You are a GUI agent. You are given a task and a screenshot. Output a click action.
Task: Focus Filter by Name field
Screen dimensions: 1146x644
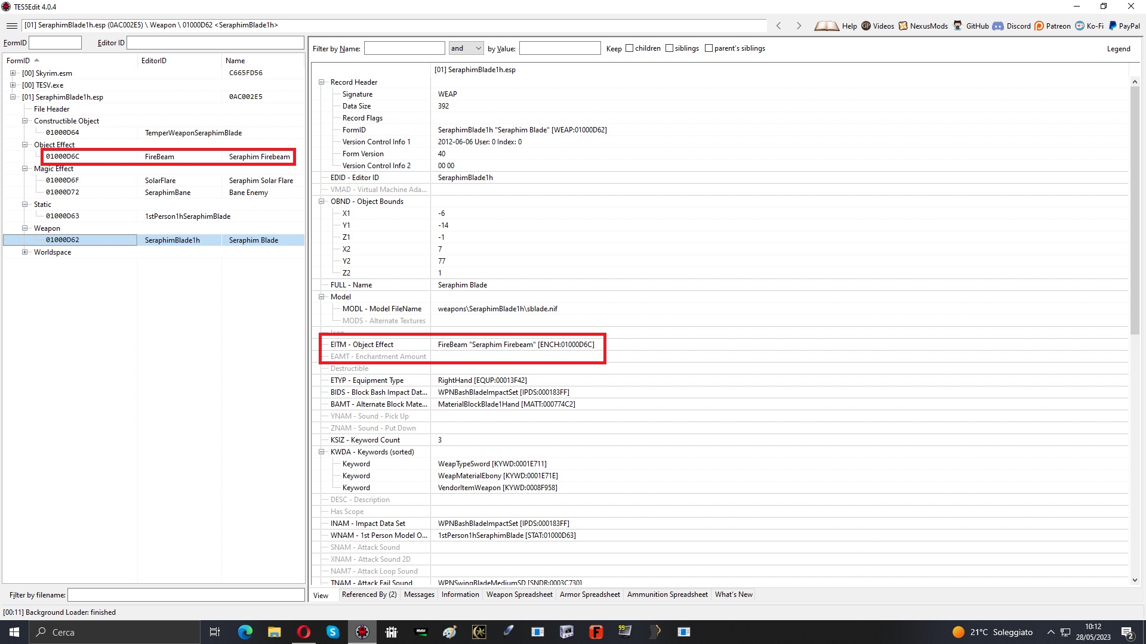click(x=405, y=48)
